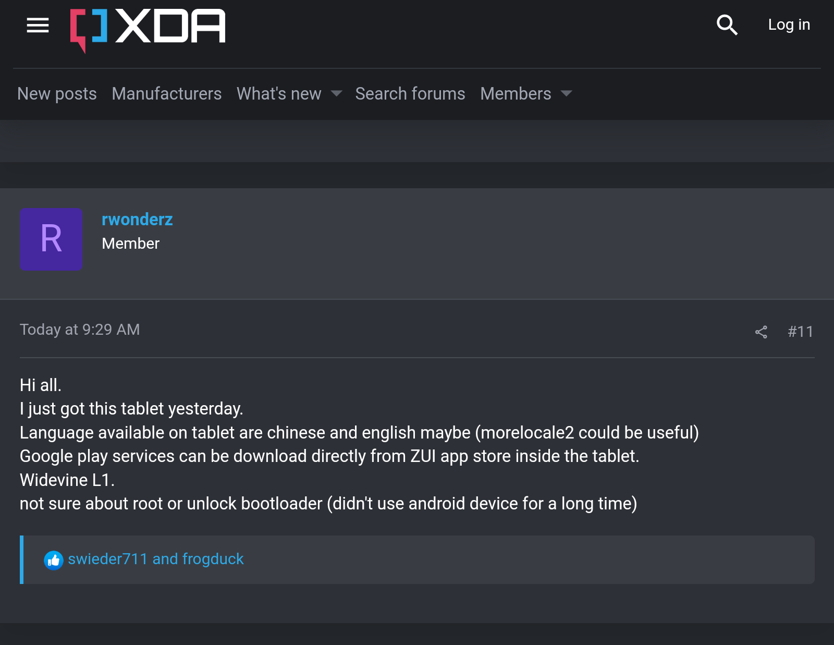Expand the What's new dropdown arrow
Screen dimensions: 834x645
pos(336,94)
